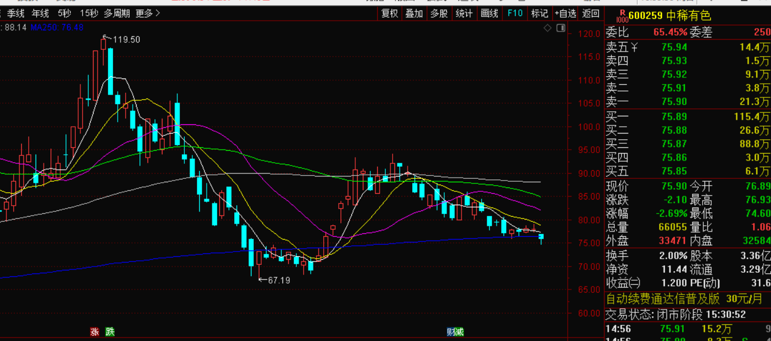Image resolution: width=771 pixels, height=341 pixels.
Task: Select the 画线 drawing tool
Action: coord(490,13)
